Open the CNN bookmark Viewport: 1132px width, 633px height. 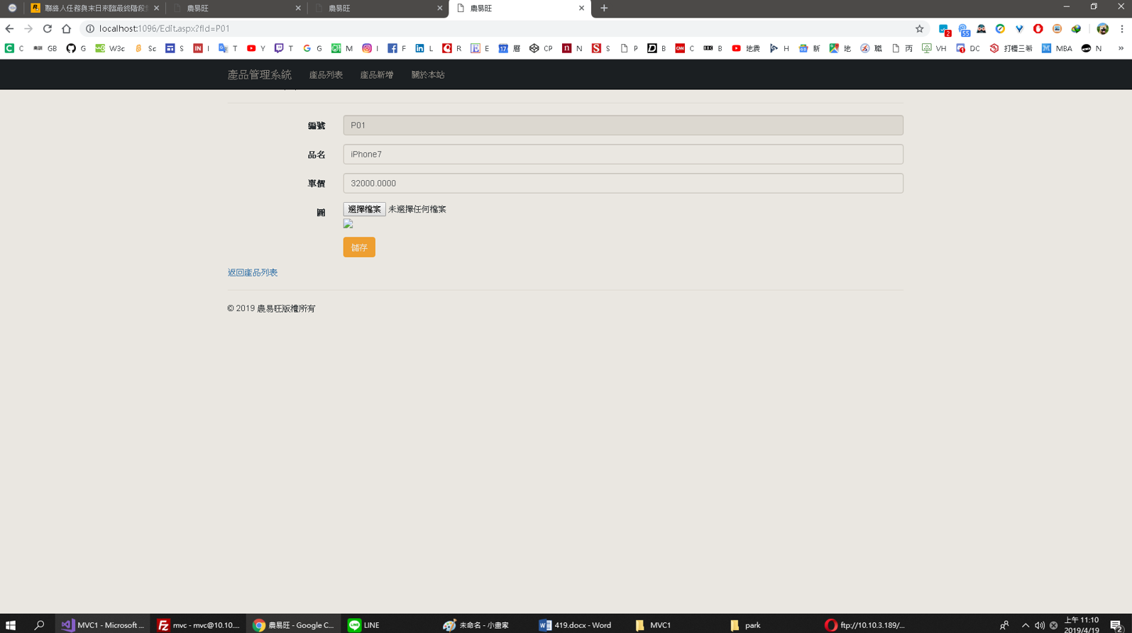(x=685, y=48)
